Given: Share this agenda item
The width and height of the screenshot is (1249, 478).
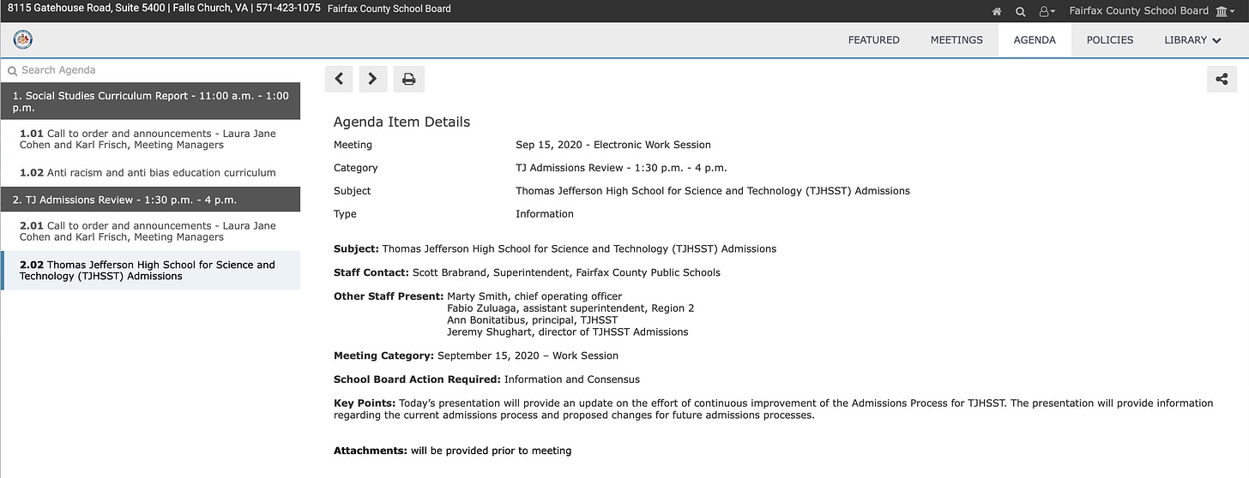Looking at the screenshot, I should point(1222,79).
